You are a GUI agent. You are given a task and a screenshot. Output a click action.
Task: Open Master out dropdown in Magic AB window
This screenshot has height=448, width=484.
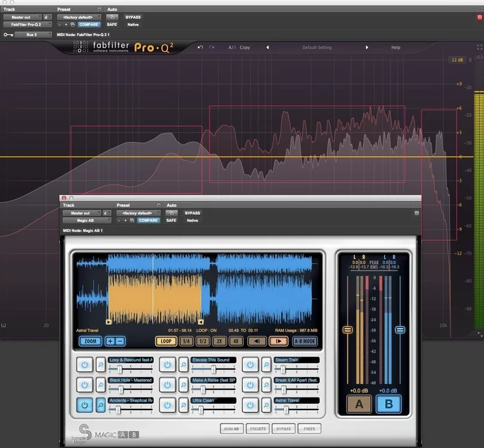[x=82, y=213]
